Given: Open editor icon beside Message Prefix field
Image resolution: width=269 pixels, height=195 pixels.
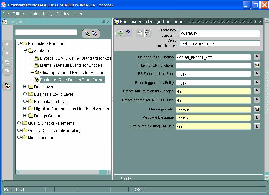Looking at the screenshot, I should point(257,109).
